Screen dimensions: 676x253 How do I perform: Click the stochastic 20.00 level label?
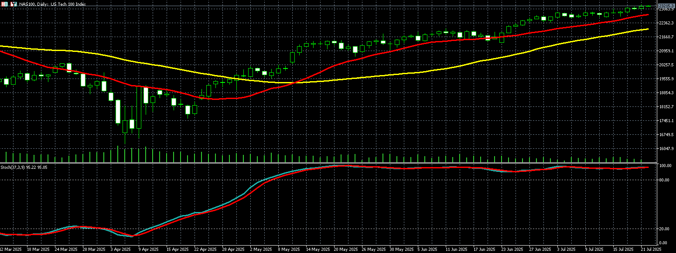tap(665, 229)
